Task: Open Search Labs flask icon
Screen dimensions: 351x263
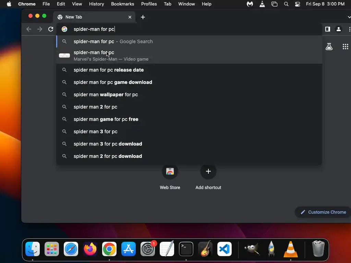Action: (x=329, y=47)
